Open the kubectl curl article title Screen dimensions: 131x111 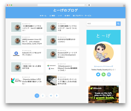click(32, 54)
